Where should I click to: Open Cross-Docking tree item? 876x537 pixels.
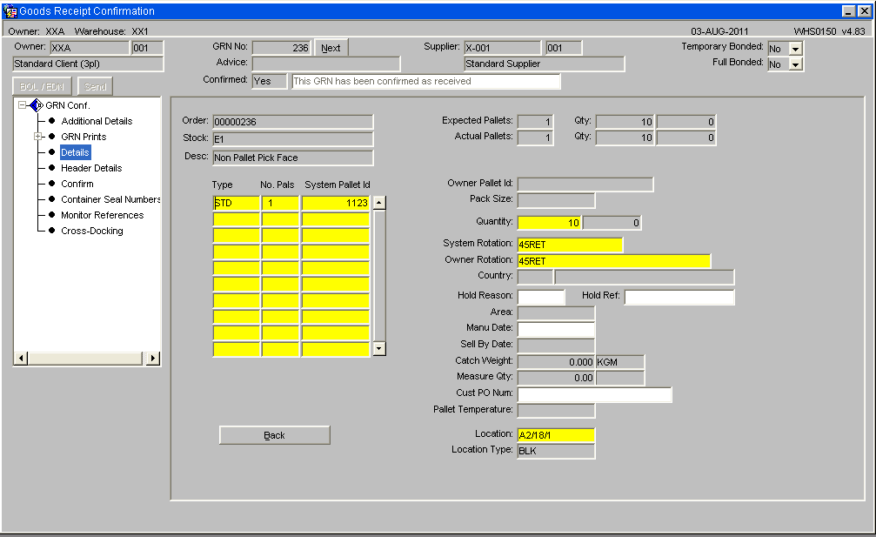coord(91,231)
